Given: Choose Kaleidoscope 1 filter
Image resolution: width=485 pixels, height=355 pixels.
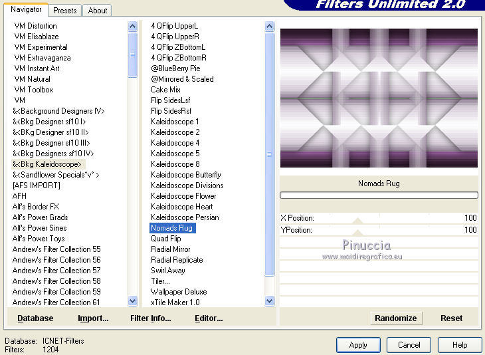Looking at the screenshot, I should pyautogui.click(x=175, y=122).
